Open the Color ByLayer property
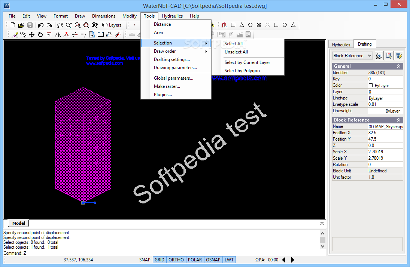The width and height of the screenshot is (410, 267). coord(385,85)
